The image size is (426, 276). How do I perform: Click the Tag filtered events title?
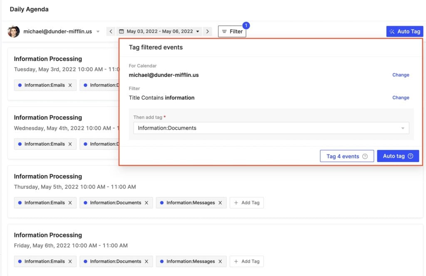(156, 47)
